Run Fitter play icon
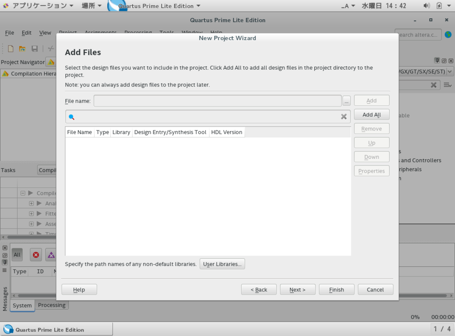Viewport: 455px width, 336px height. [39, 213]
